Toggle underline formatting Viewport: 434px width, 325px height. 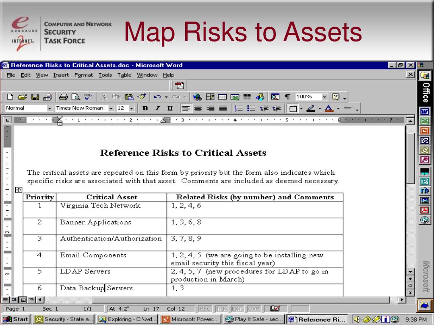click(170, 108)
